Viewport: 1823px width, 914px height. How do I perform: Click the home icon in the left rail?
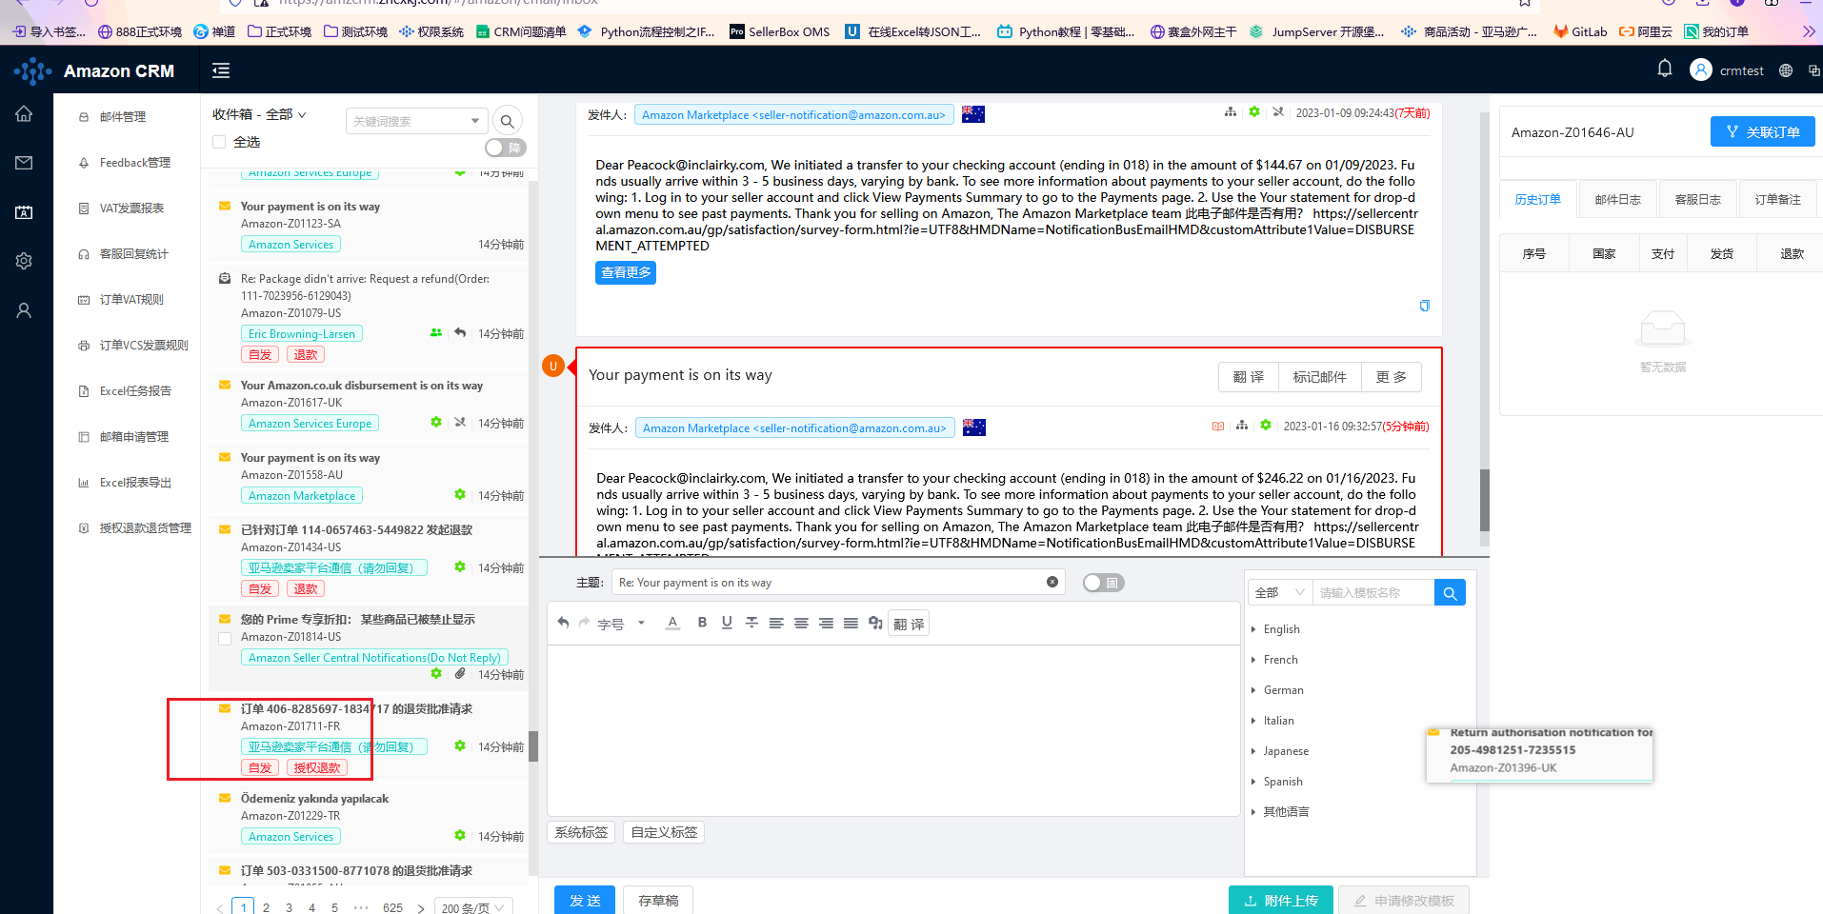click(24, 113)
